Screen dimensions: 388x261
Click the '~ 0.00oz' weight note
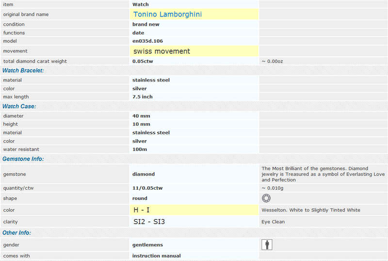tap(272, 61)
